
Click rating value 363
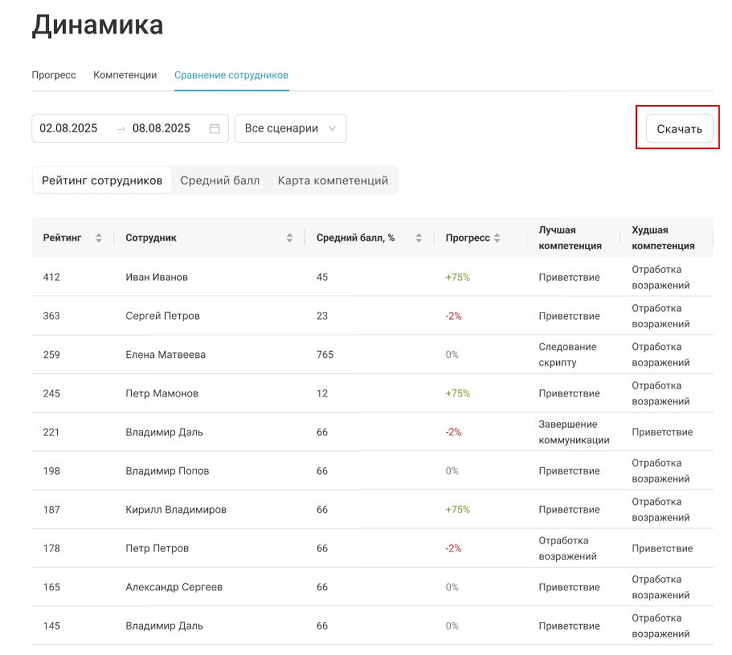52,316
